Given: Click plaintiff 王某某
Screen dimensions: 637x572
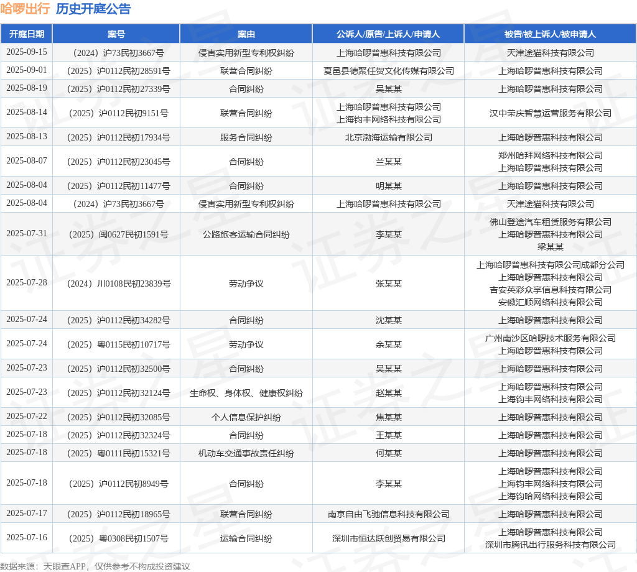Looking at the screenshot, I should pyautogui.click(x=389, y=436).
